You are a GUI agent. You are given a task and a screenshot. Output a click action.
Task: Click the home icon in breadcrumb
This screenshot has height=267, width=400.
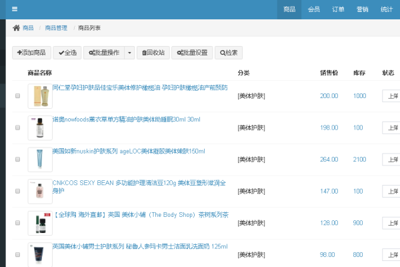pyautogui.click(x=16, y=28)
